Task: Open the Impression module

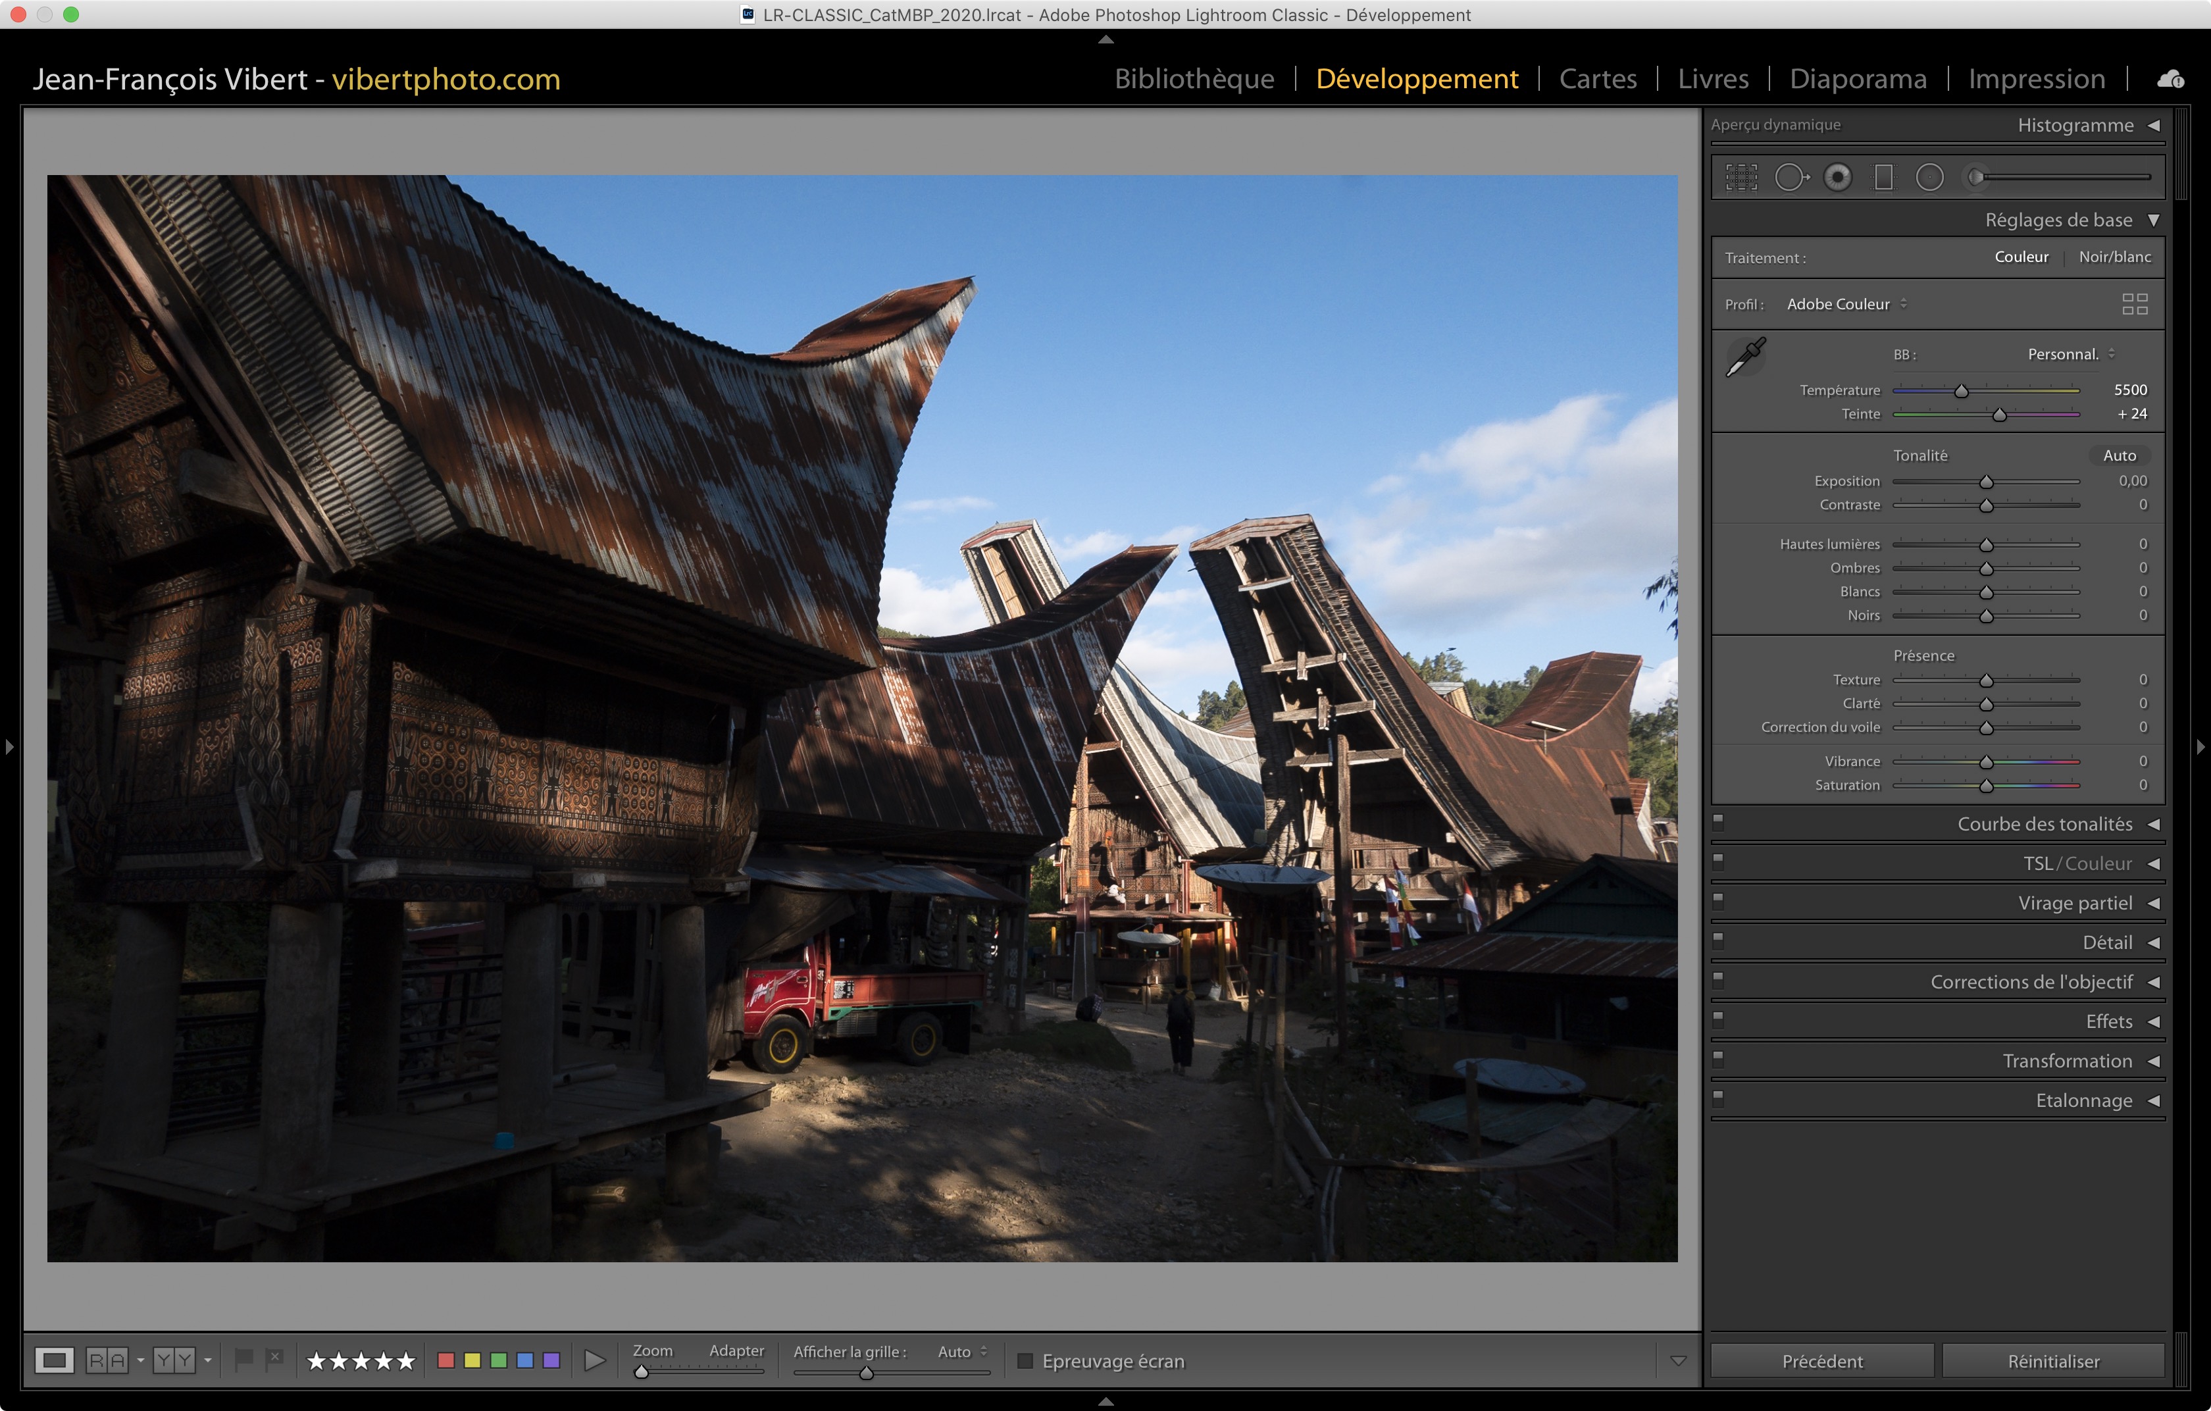Action: click(2035, 79)
